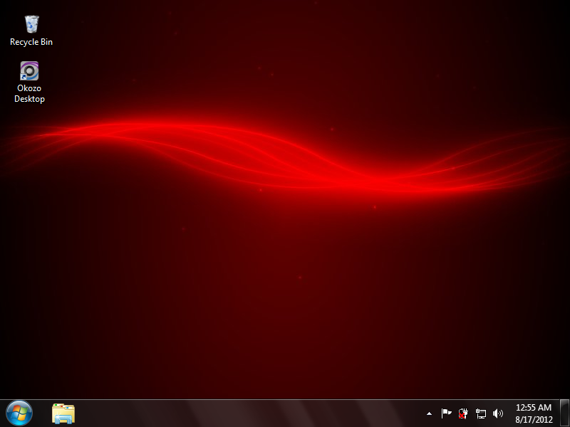Select the Okozo Desktop shortcut icon
The image size is (570, 427).
click(29, 70)
